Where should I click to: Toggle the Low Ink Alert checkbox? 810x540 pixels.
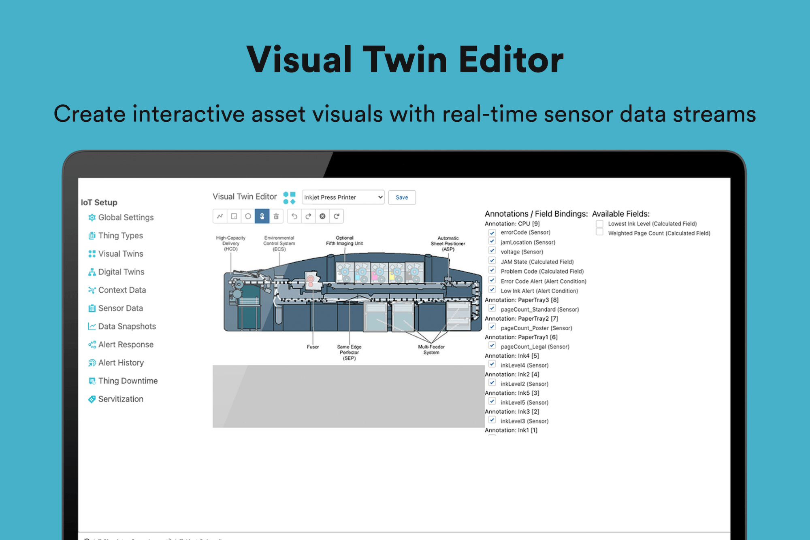(x=492, y=290)
